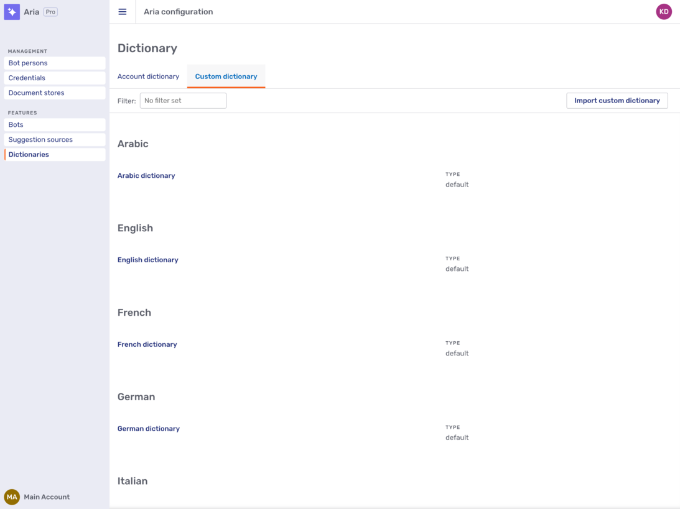Click the French section heading
Image resolution: width=680 pixels, height=509 pixels.
pos(134,313)
